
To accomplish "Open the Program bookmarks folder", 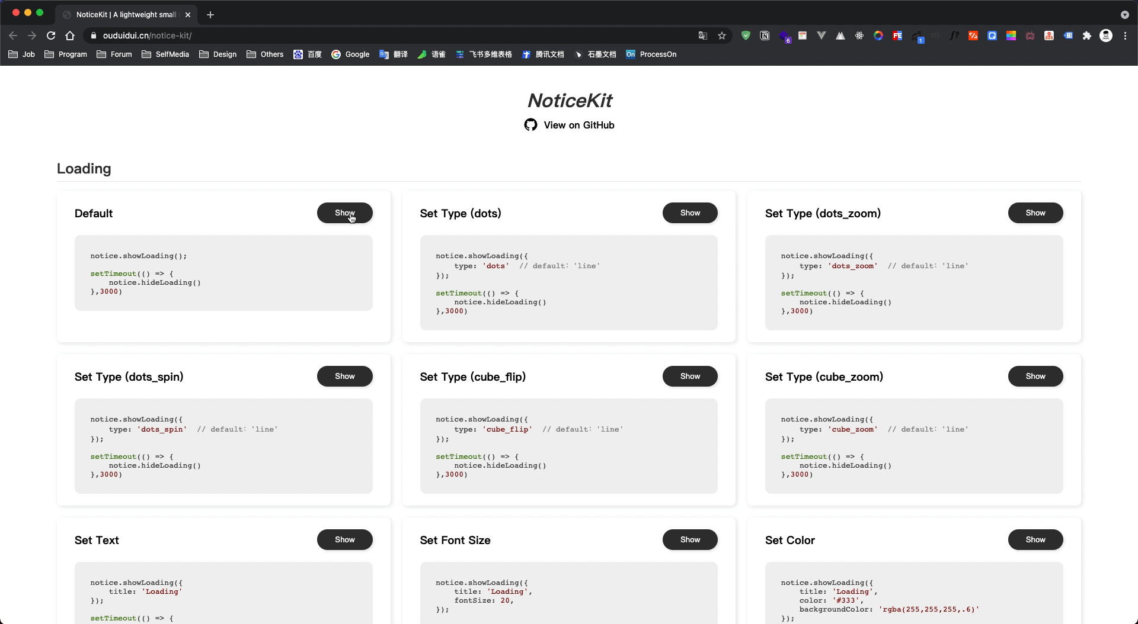I will [x=65, y=54].
